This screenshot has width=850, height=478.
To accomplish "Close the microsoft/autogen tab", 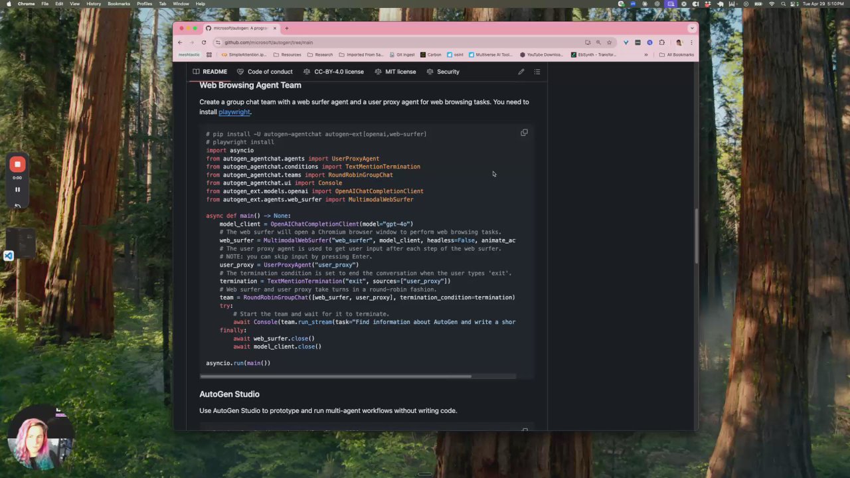I will (x=275, y=28).
